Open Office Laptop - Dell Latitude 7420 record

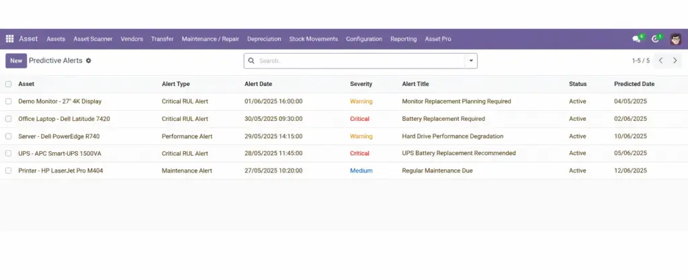pos(64,119)
